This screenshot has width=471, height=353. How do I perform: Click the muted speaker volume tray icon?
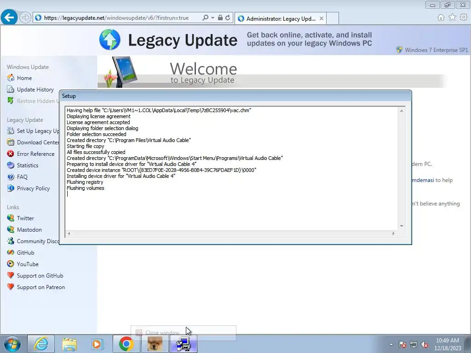(425, 345)
